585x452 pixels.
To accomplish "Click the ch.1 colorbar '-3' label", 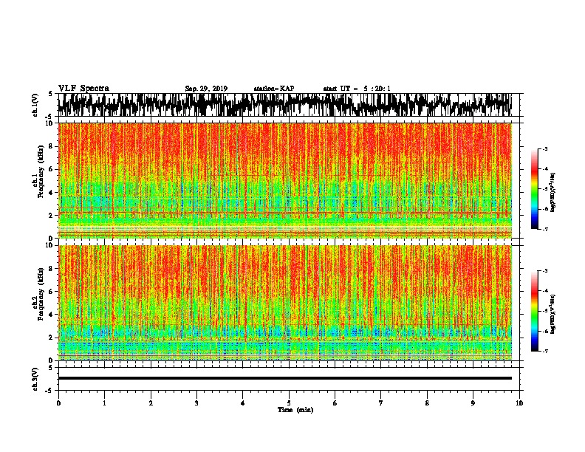I will [545, 148].
